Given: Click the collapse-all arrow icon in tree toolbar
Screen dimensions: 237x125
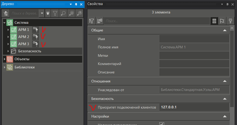Looking at the screenshot, I should pos(48,13).
